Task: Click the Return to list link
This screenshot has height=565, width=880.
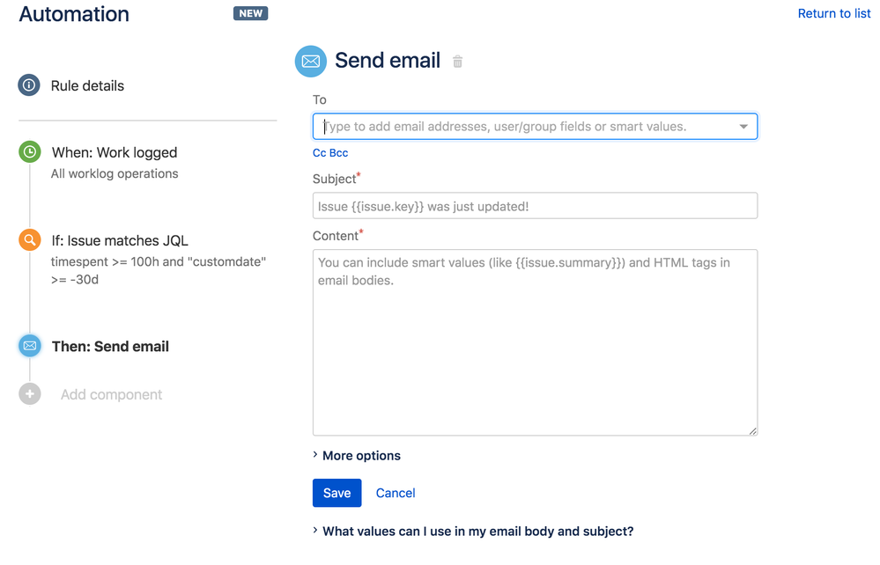Action: pyautogui.click(x=833, y=13)
